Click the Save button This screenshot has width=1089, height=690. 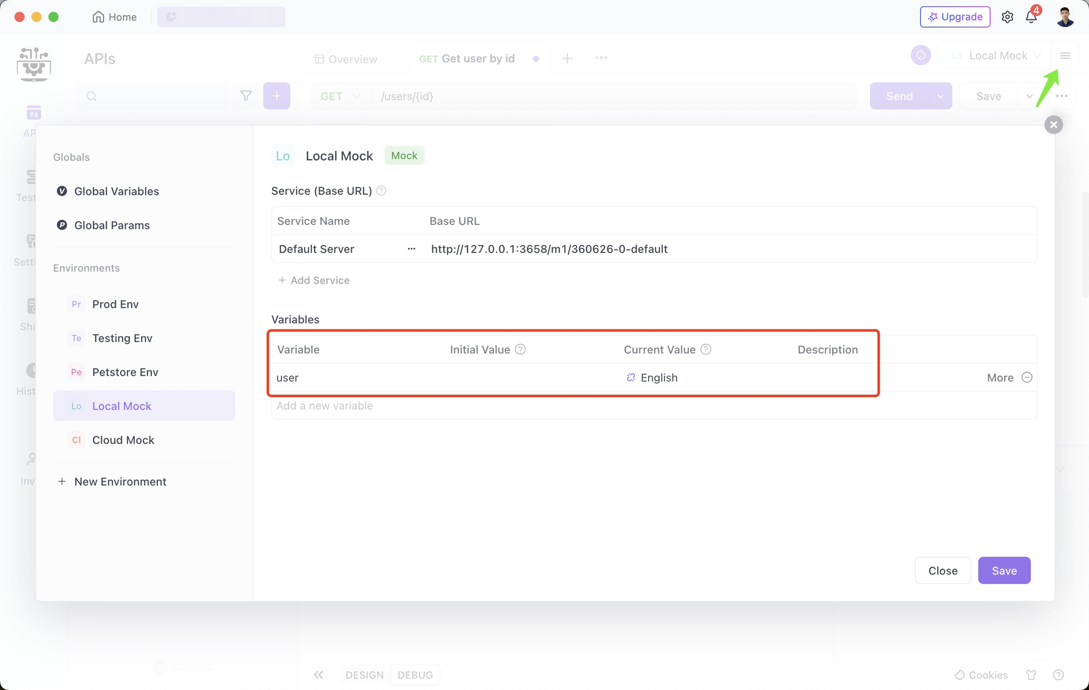pyautogui.click(x=1004, y=570)
